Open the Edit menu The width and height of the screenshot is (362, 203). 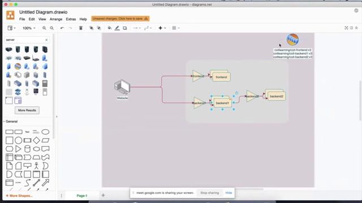(32, 19)
